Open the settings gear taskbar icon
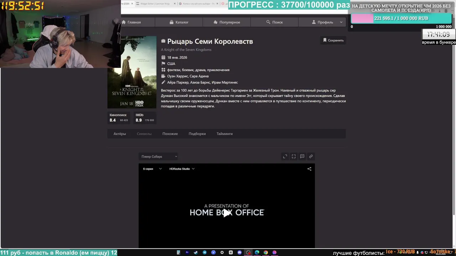 [x=222, y=252]
